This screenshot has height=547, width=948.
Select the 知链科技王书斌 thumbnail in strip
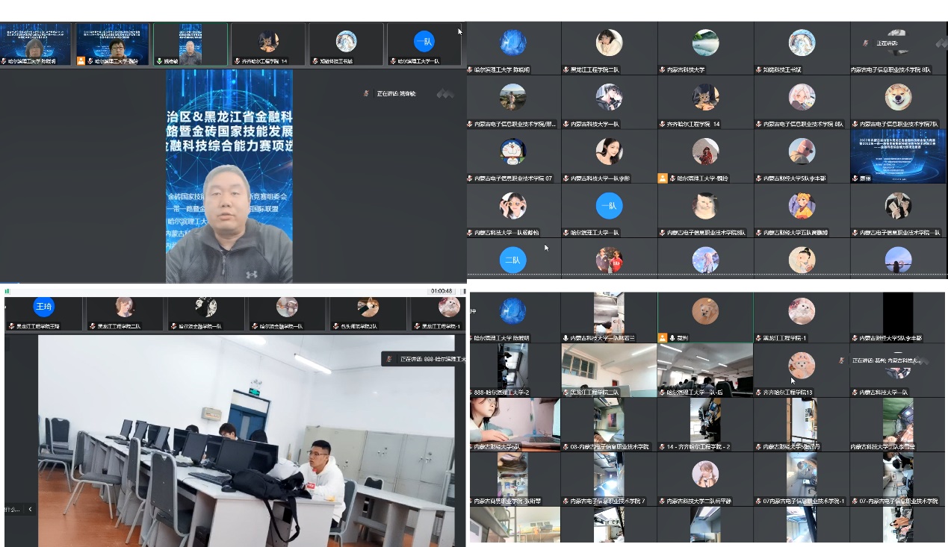[345, 44]
